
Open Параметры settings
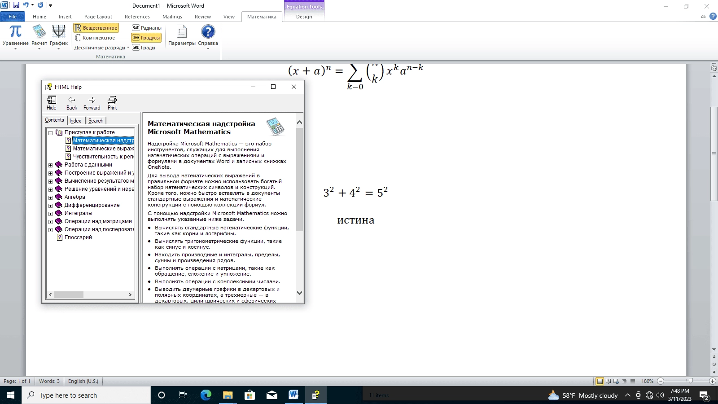(182, 36)
